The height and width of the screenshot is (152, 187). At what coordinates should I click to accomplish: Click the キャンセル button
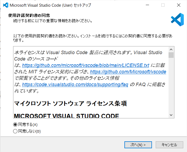169,145
